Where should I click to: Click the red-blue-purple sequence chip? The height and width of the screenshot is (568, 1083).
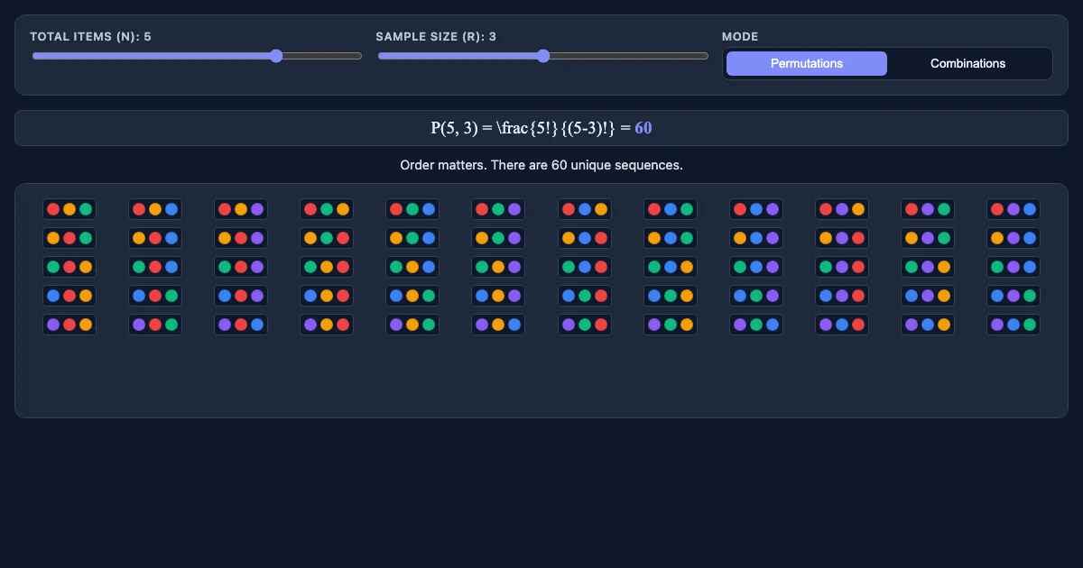tap(756, 209)
